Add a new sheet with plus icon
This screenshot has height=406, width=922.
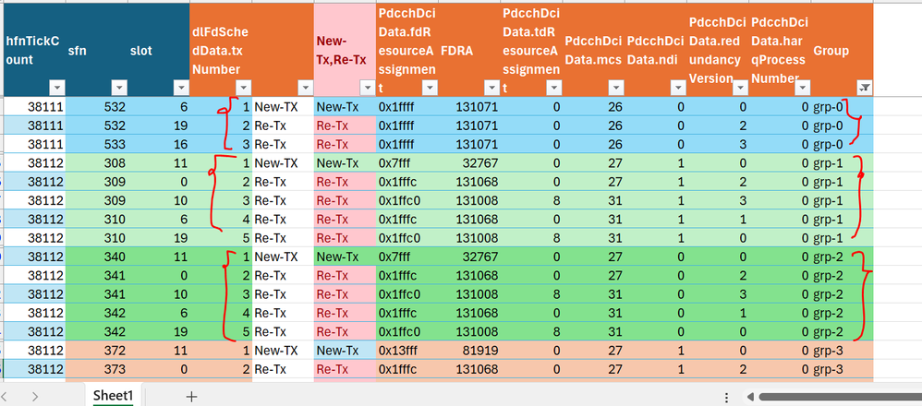(x=191, y=397)
